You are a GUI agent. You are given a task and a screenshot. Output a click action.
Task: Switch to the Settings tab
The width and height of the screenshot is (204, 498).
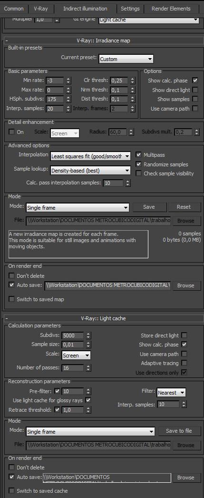click(130, 9)
